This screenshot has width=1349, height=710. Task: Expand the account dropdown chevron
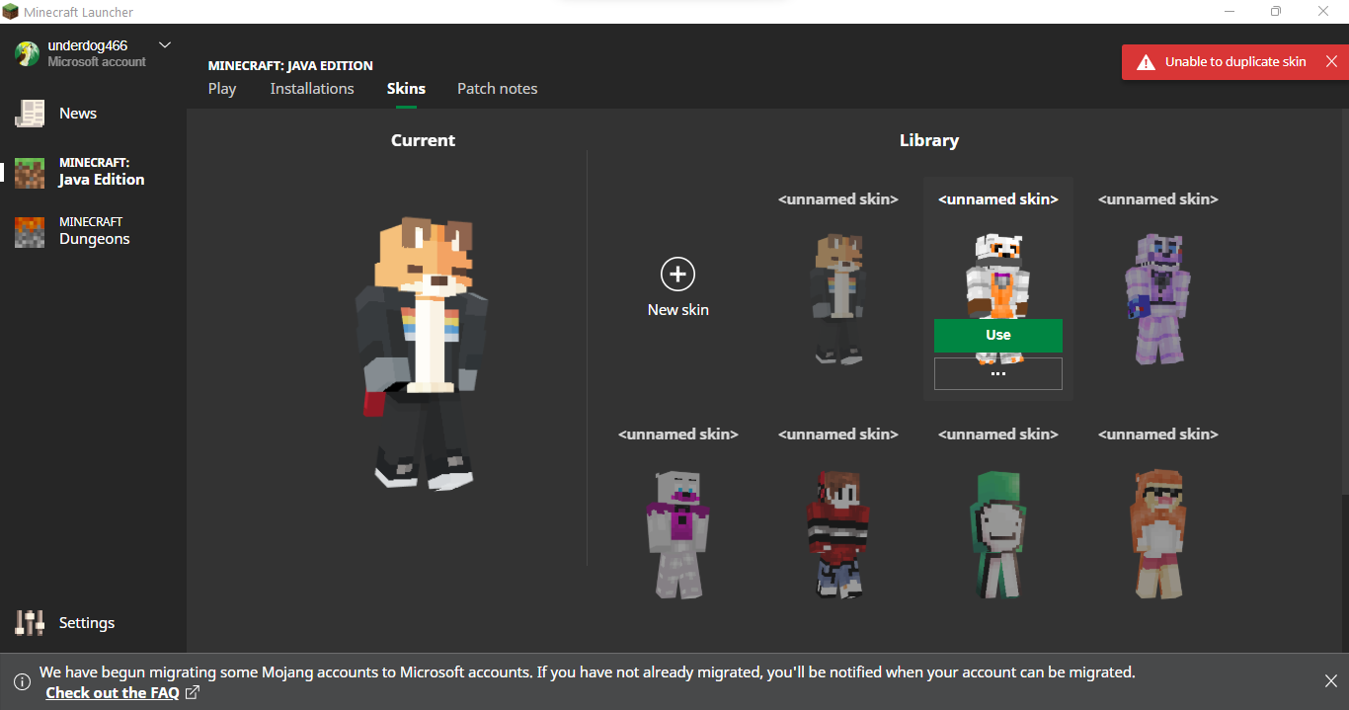pyautogui.click(x=165, y=45)
